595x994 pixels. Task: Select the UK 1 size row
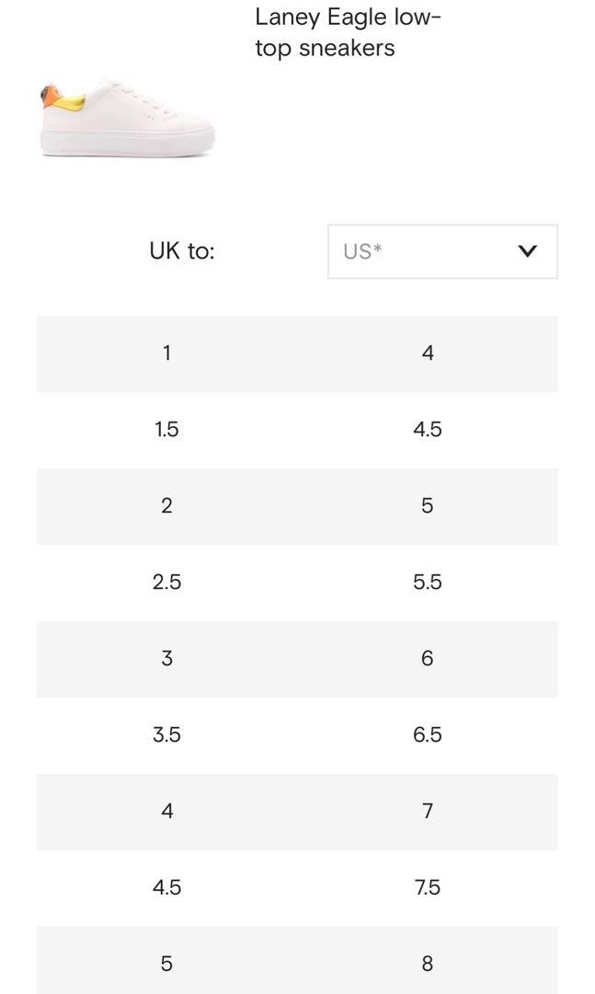[x=297, y=353]
